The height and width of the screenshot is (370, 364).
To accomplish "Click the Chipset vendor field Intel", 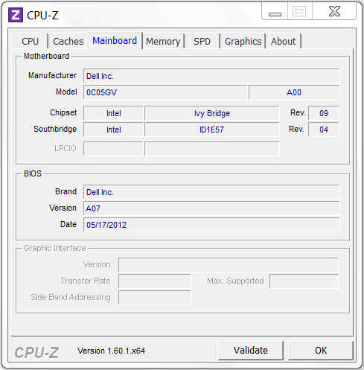I will pyautogui.click(x=113, y=113).
